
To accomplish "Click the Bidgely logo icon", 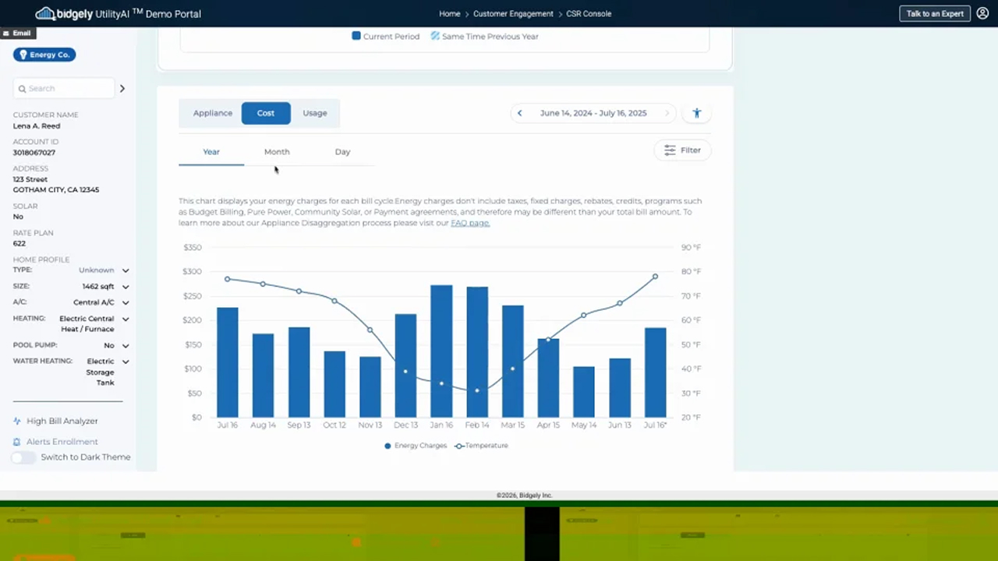I will 45,13.
